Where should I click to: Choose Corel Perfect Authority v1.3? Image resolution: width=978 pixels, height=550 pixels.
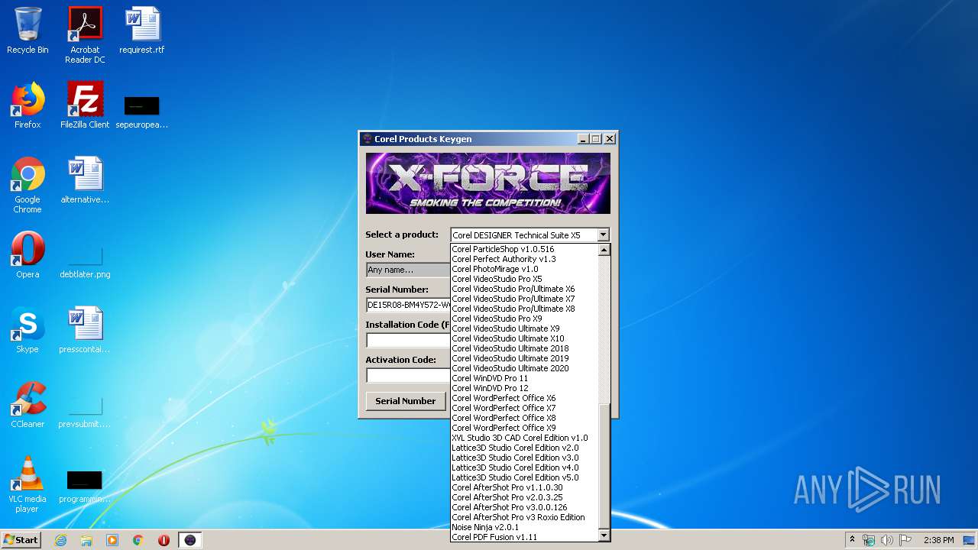coord(524,259)
